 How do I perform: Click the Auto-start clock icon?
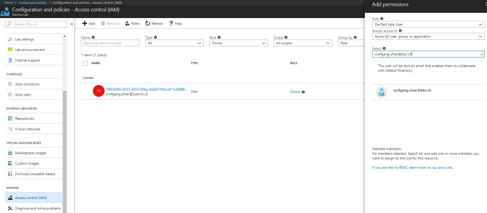10,94
